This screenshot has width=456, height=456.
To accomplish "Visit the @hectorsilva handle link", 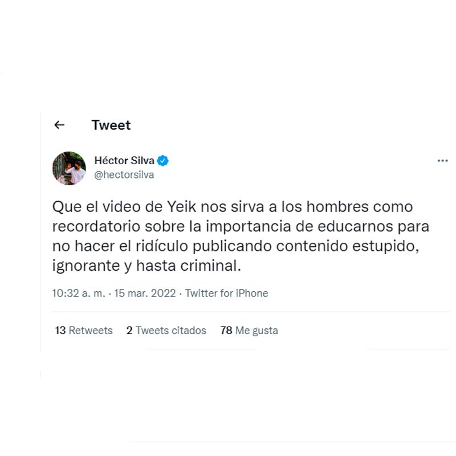I will click(x=124, y=175).
